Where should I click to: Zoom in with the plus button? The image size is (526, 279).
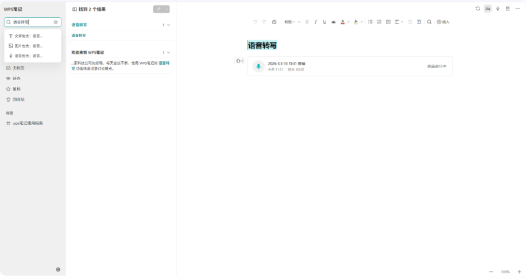pos(519,272)
